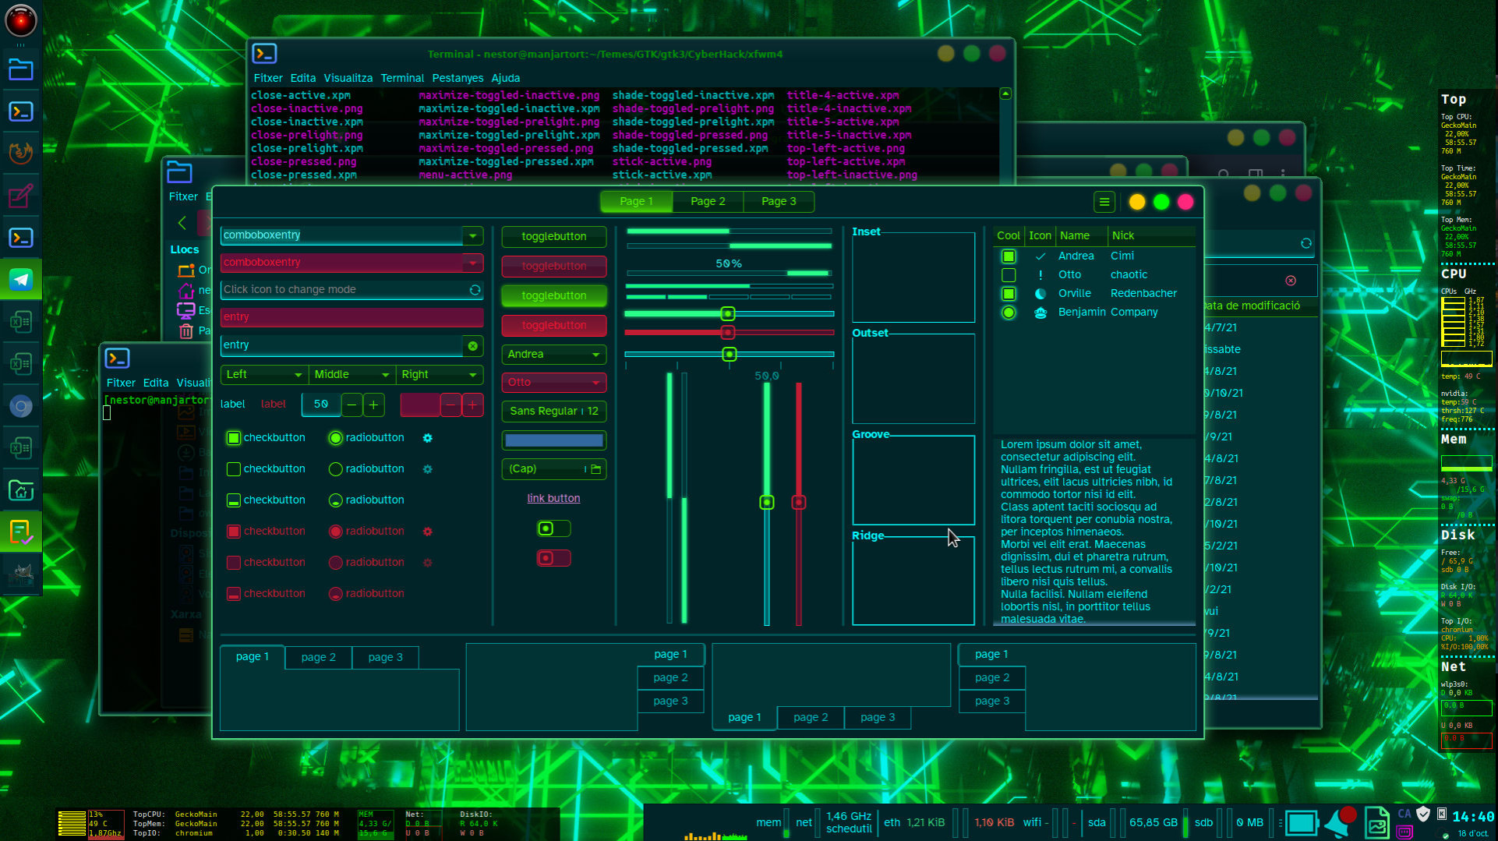This screenshot has width=1498, height=841.
Task: Open the hamburger menu in widget factory header
Action: [1104, 203]
